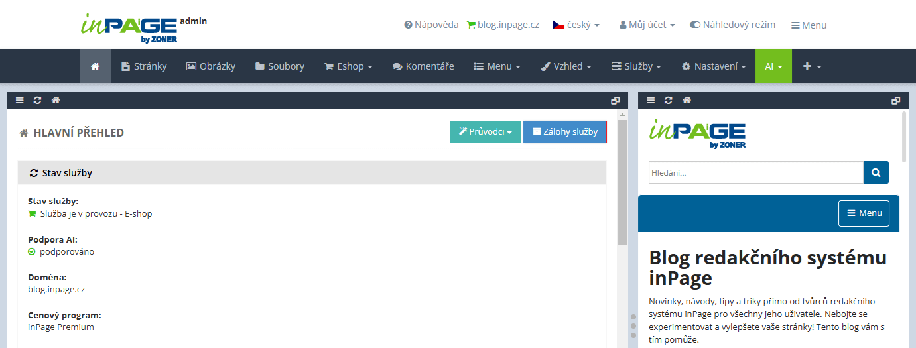Open Průvodci wizard button
916x348 pixels.
pos(486,132)
